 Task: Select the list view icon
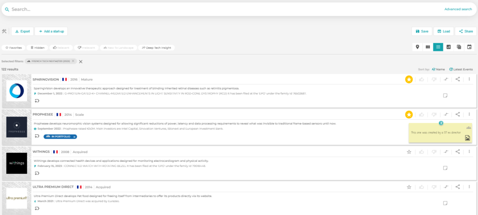click(x=438, y=47)
